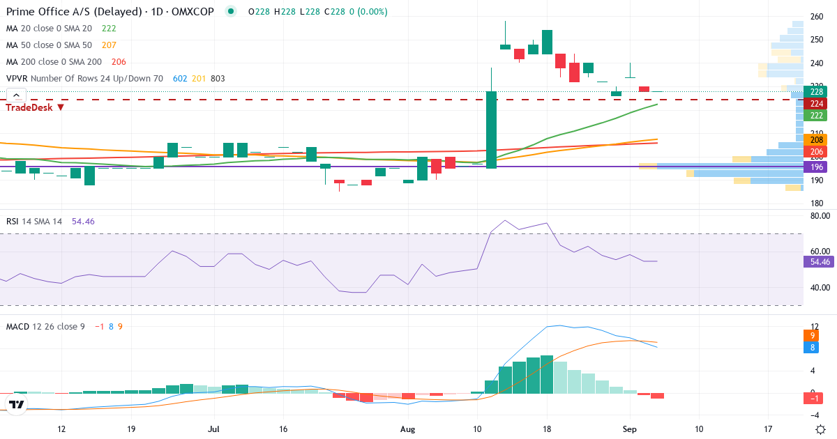The height and width of the screenshot is (439, 837).
Task: Collapse the indicator legend with chevron button
Action: pyautogui.click(x=17, y=95)
